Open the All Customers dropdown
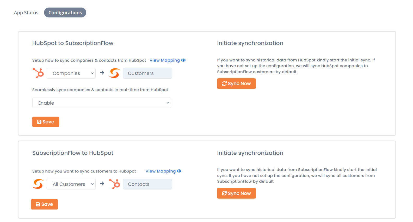Image resolution: width=413 pixels, height=222 pixels. [x=71, y=184]
